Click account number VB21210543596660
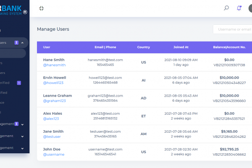This screenshot has width=252, height=168. (x=229, y=101)
